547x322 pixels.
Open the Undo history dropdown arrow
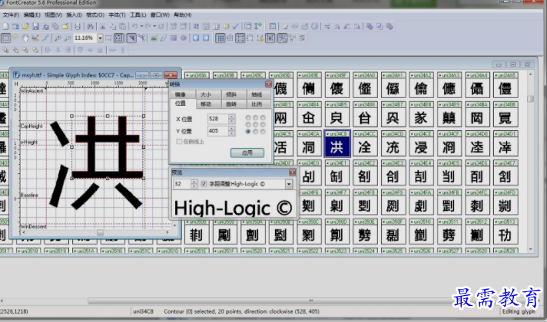141,27
